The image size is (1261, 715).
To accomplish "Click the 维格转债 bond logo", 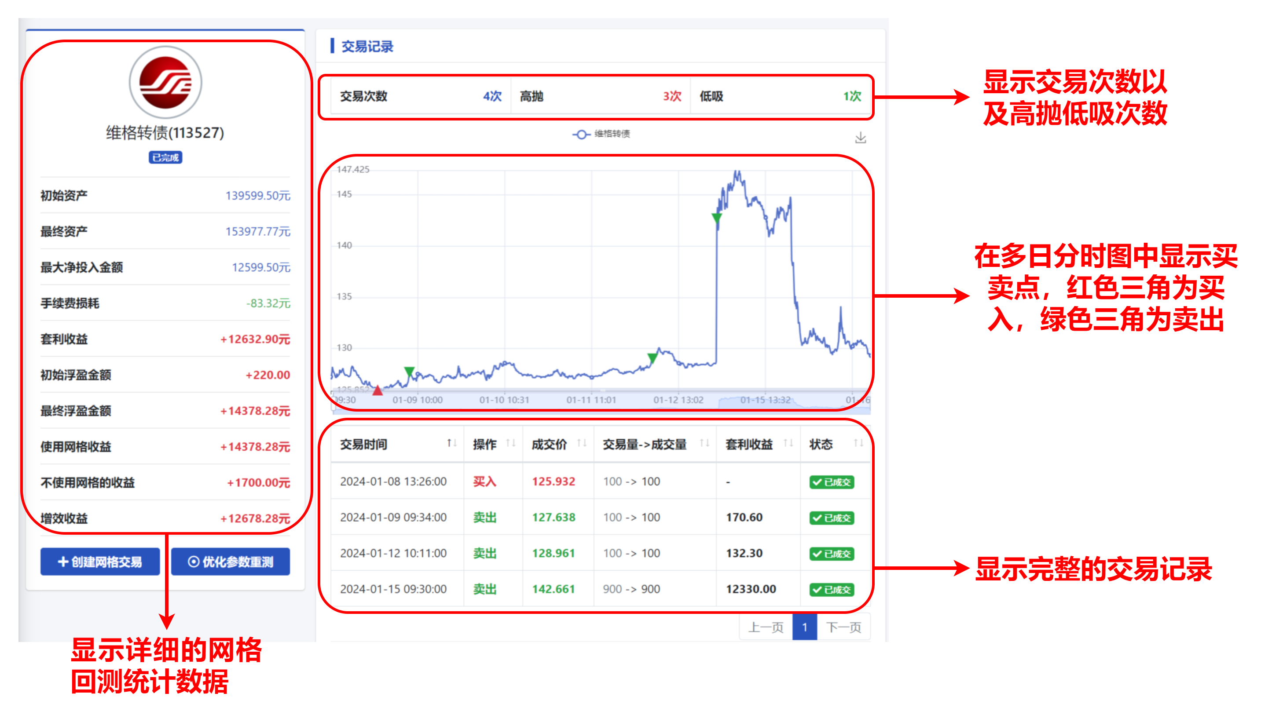I will point(165,83).
